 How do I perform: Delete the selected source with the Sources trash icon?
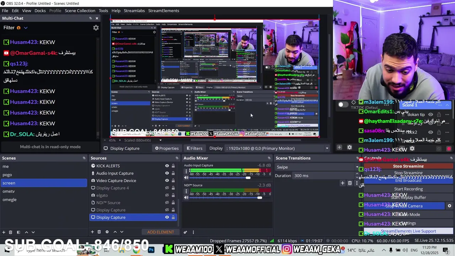[x=99, y=232]
